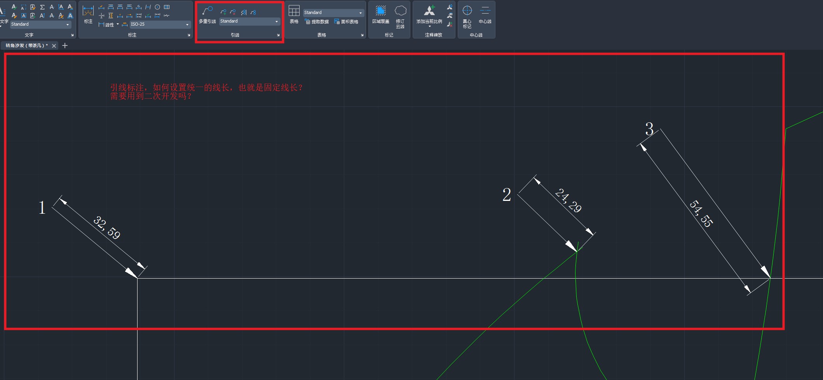Click the 提取数据 data extraction tool
The height and width of the screenshot is (380, 823).
pos(317,22)
